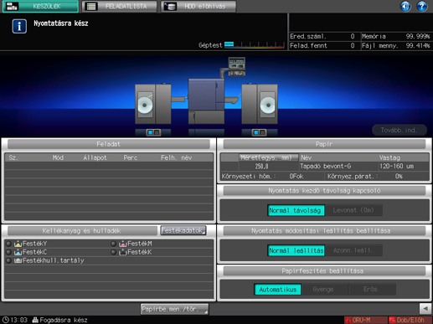Switch to the FELADATLISTA tab
Screen dimensions: 433x324
click(x=119, y=7)
